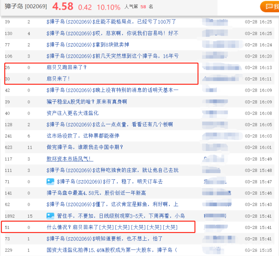
Task: Open post 做完獐子岛，谁跟我去中国中期
Action: click(85, 147)
